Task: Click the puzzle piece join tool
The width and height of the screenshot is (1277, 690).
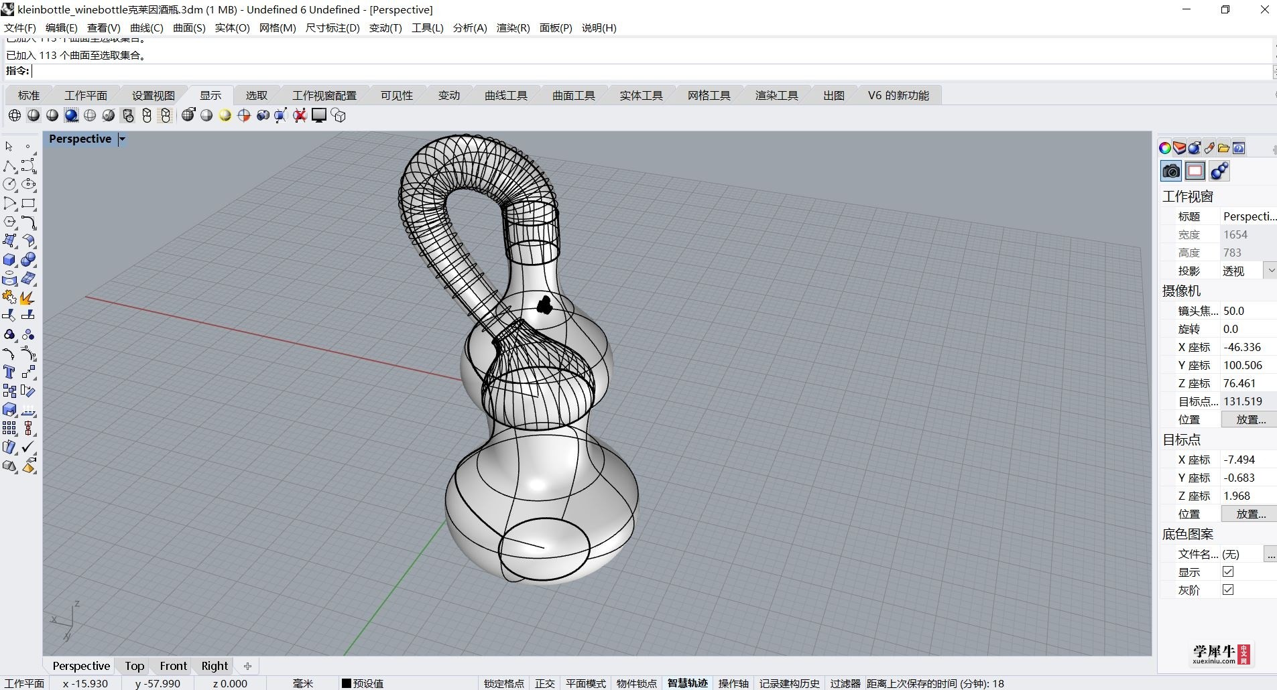Action: [9, 297]
